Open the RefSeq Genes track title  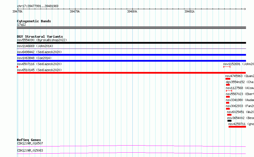coord(29,140)
